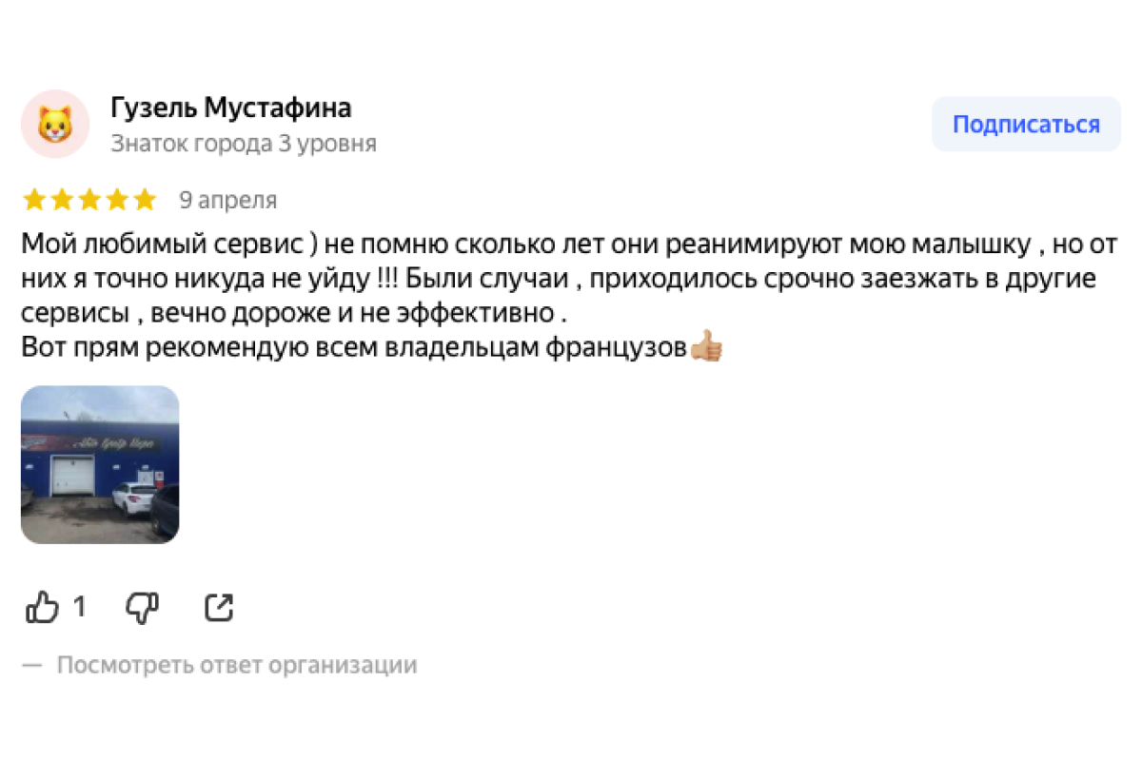Screen dimensions: 1142x761
Task: Open the cat avatar of the reviewer
Action: coord(55,125)
